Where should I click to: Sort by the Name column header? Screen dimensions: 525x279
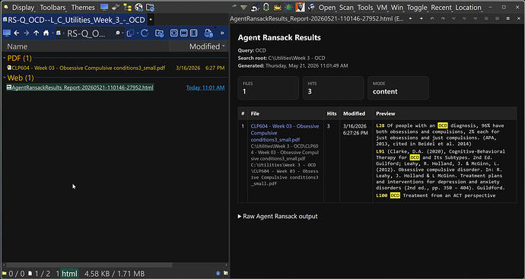(x=17, y=46)
